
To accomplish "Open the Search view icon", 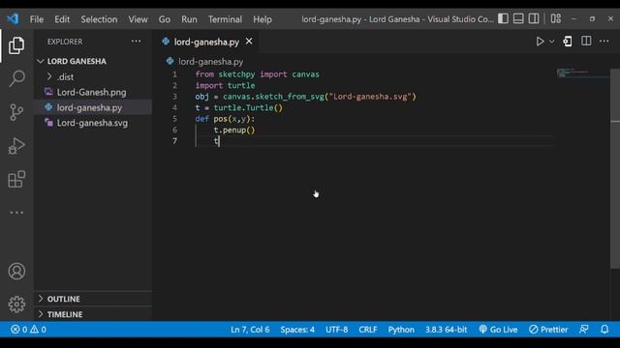I will (16, 78).
